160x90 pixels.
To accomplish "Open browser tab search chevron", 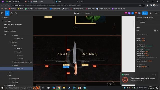I will (143, 2).
